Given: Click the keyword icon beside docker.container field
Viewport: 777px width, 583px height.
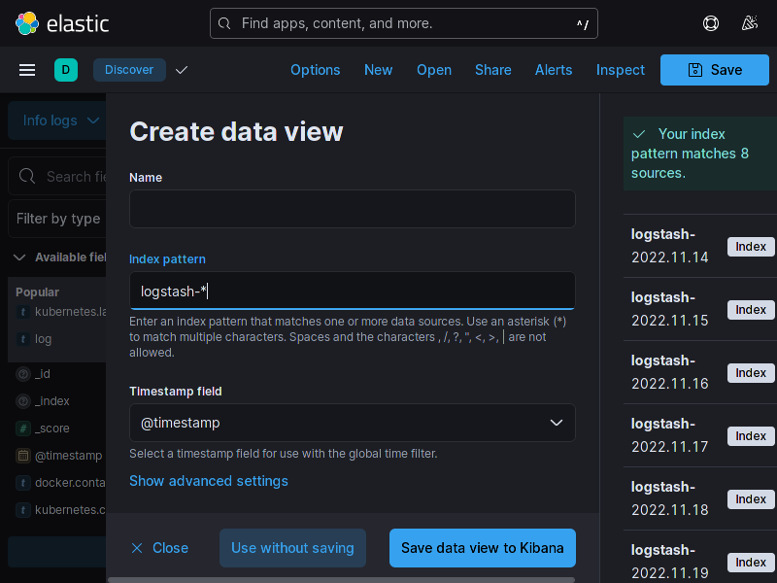Looking at the screenshot, I should pyautogui.click(x=21, y=482).
